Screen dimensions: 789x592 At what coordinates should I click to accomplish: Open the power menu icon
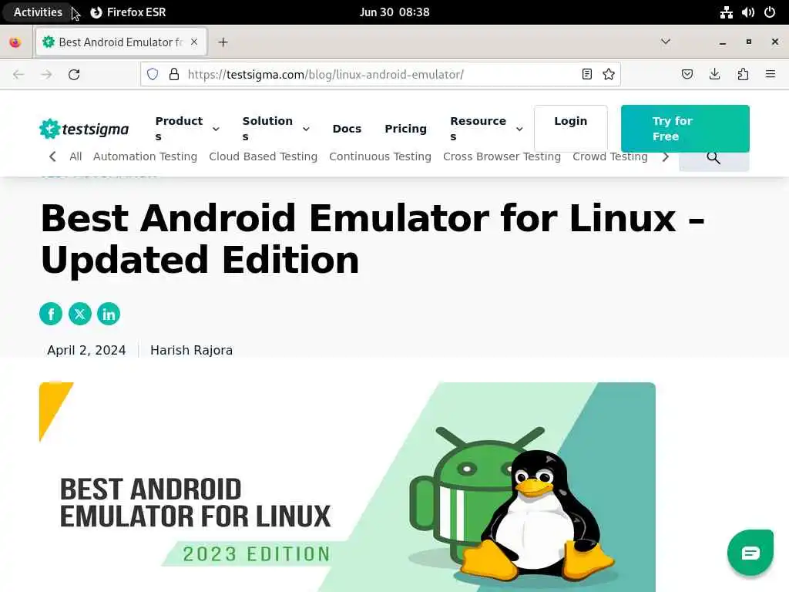point(770,12)
